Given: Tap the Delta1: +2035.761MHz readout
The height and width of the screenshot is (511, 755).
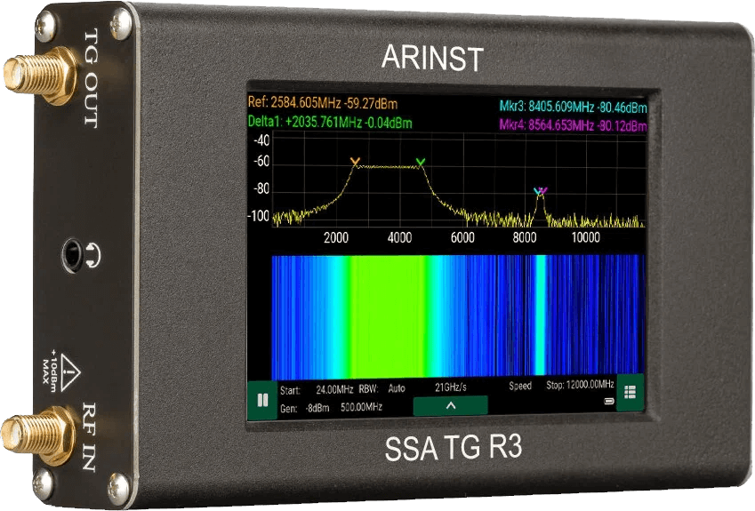Looking at the screenshot, I should point(330,123).
